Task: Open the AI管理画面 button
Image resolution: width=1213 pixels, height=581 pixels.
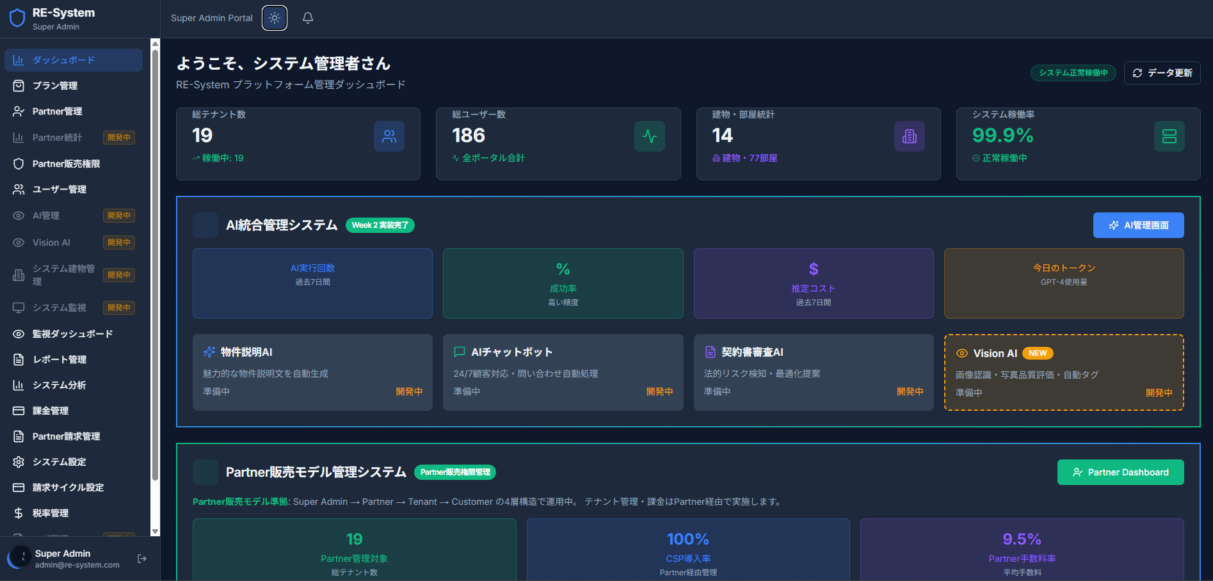Action: [x=1138, y=225]
